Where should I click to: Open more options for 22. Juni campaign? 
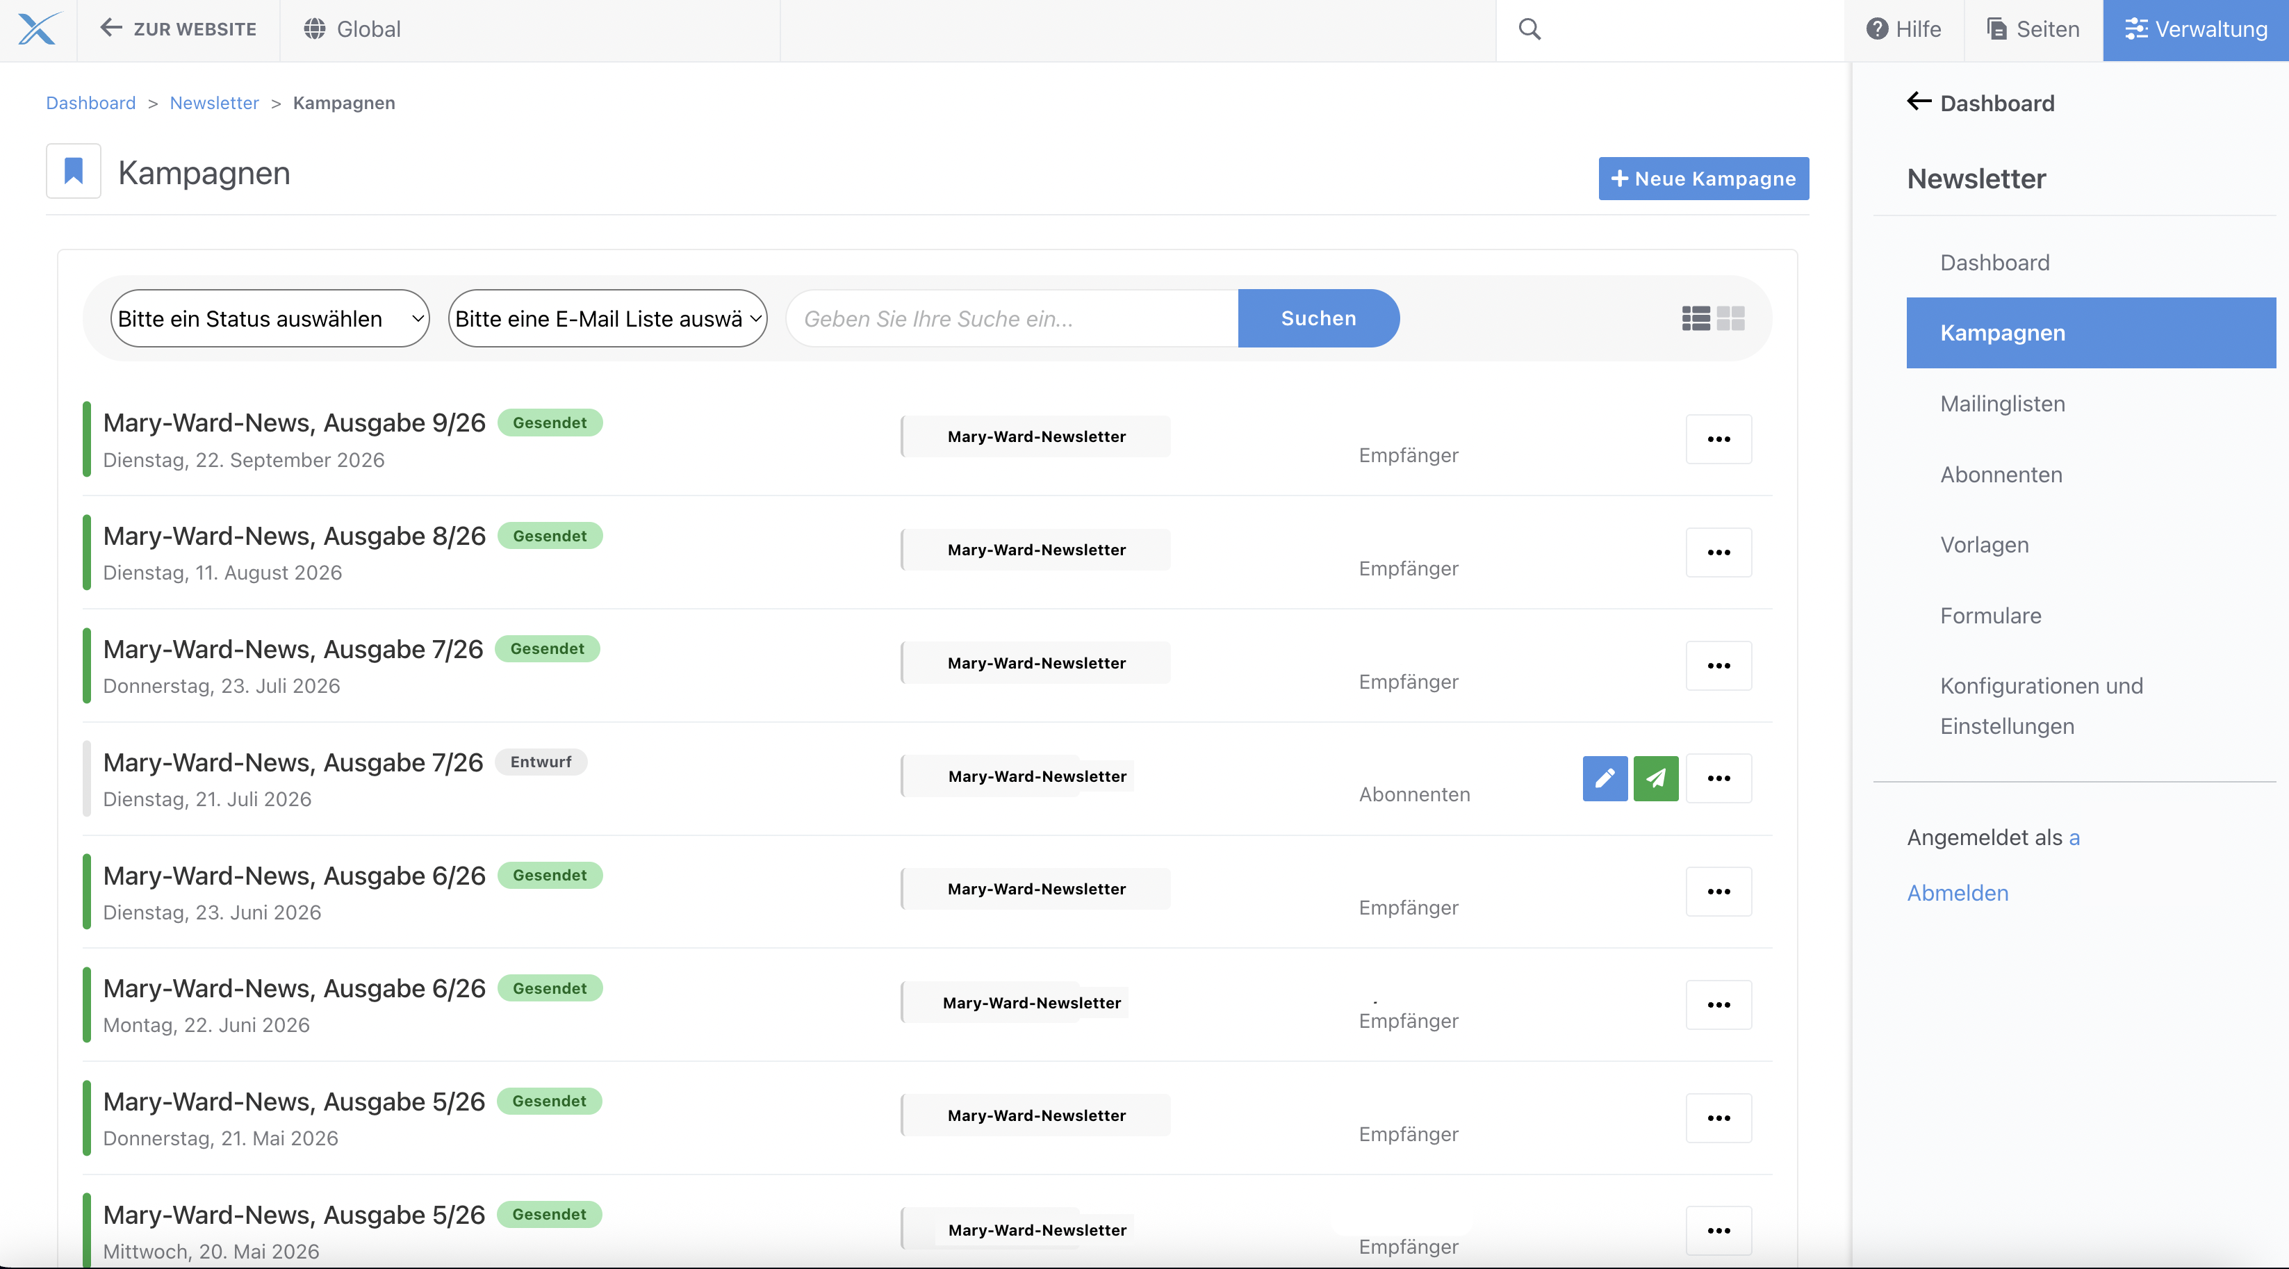click(x=1718, y=1004)
